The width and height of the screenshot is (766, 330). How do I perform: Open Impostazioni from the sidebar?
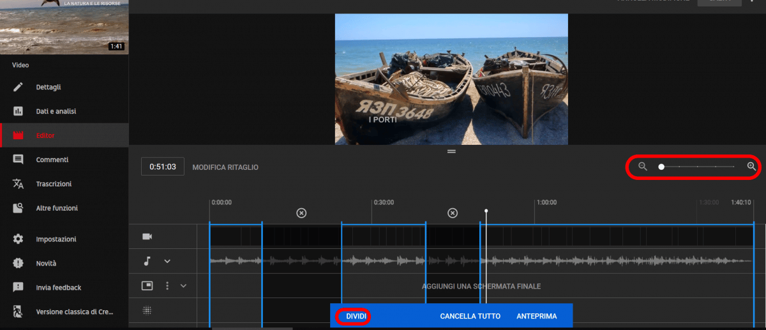point(56,239)
